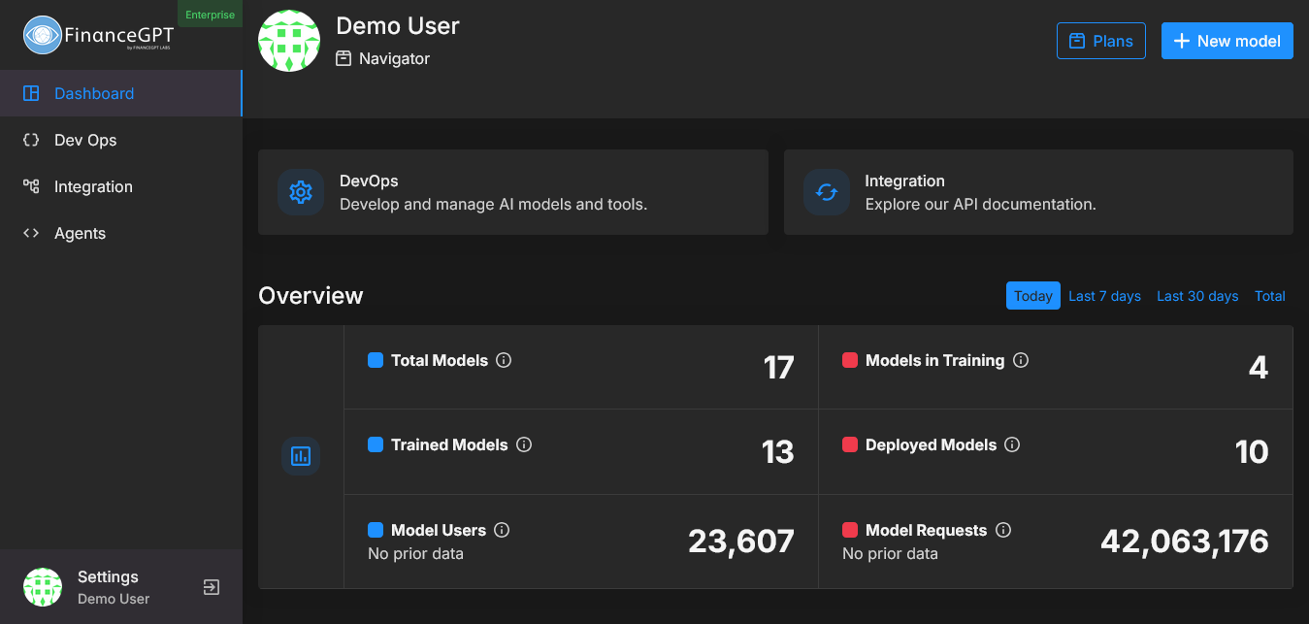Click the DevOps gear icon
This screenshot has width=1309, height=624.
point(301,192)
